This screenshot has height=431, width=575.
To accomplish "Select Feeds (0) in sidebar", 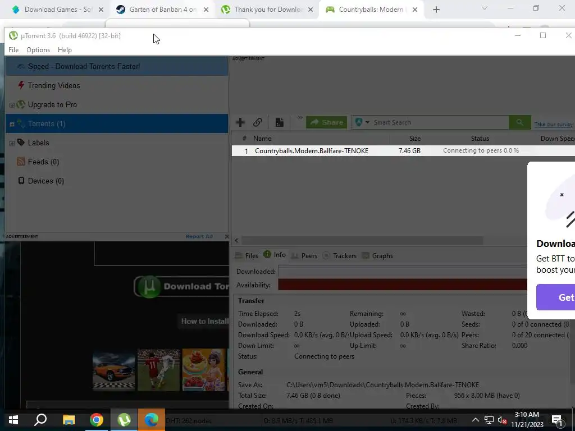I will tap(43, 162).
